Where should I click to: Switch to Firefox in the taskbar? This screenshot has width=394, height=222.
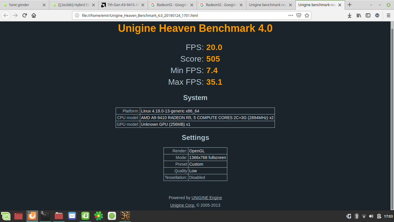click(x=32, y=216)
